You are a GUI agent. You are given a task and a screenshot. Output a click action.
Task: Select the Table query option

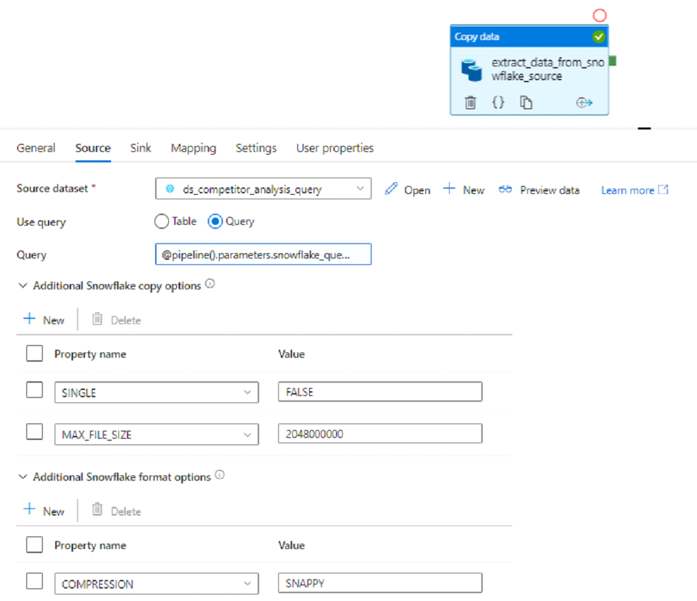point(161,222)
